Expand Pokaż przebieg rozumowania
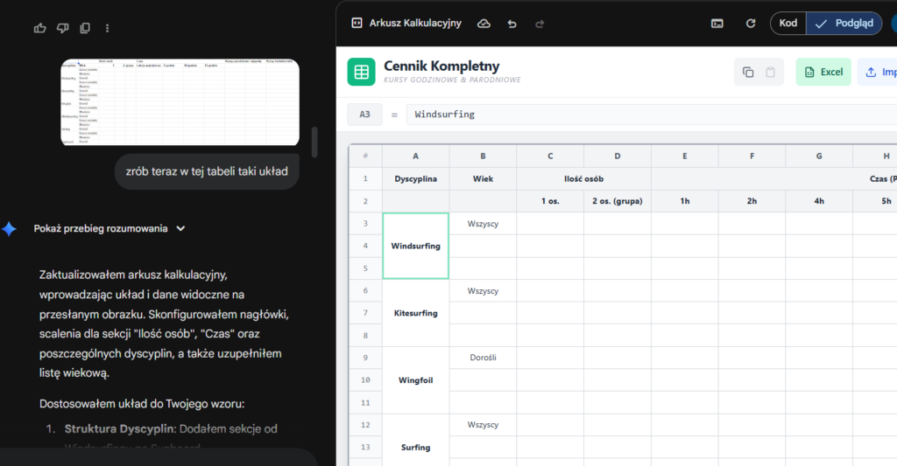This screenshot has height=466, width=897. click(109, 228)
